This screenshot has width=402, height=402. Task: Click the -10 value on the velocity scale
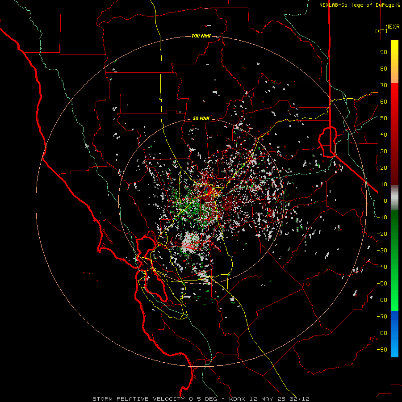(382, 218)
